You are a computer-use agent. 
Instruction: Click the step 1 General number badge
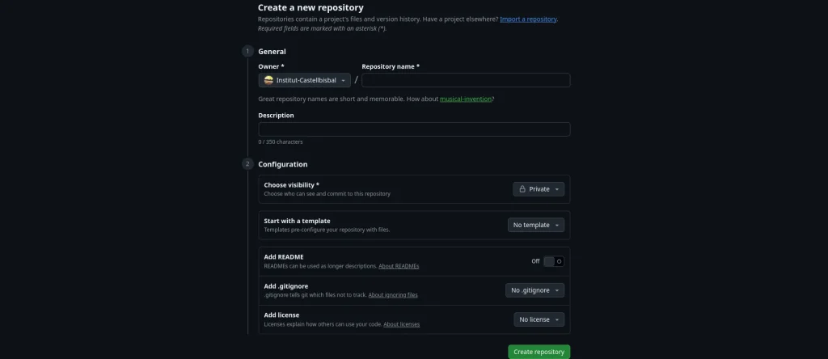point(247,51)
